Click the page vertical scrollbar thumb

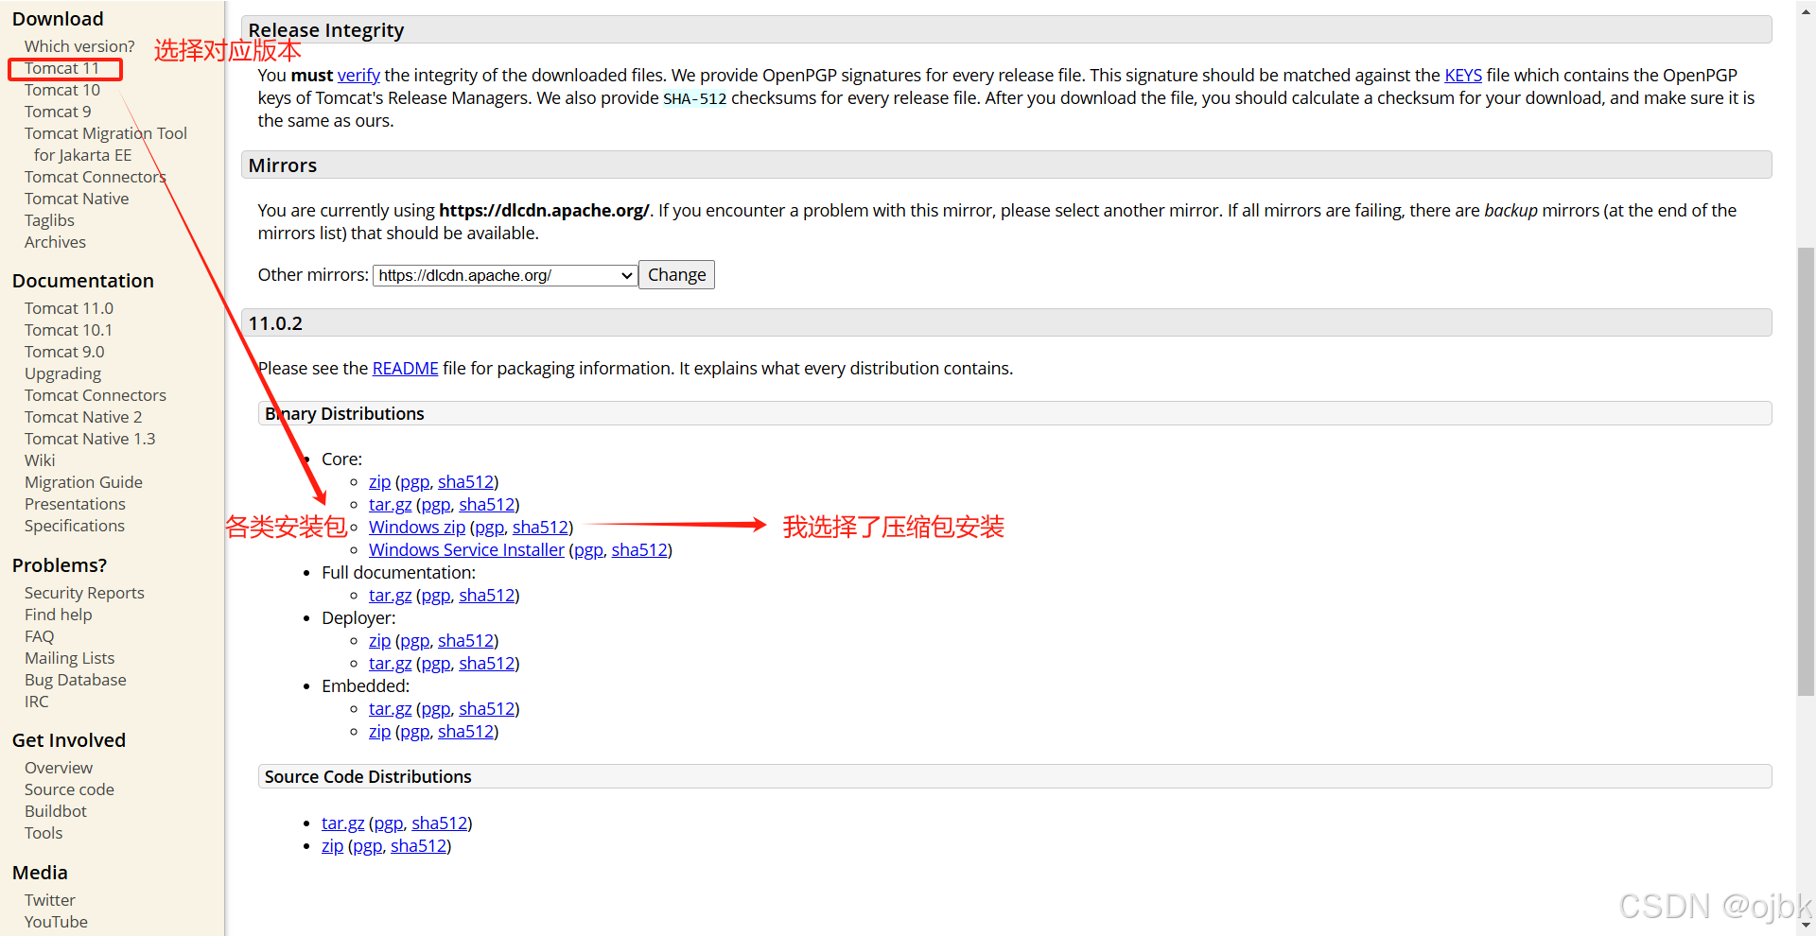click(x=1806, y=471)
